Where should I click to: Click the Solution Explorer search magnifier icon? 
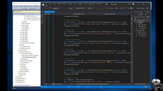(x=148, y=17)
